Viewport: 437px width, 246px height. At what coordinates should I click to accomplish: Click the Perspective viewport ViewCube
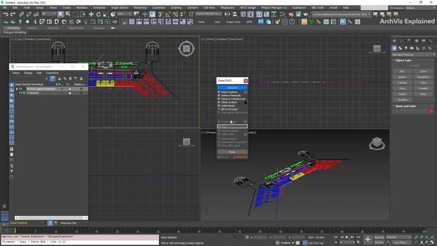coord(377,143)
